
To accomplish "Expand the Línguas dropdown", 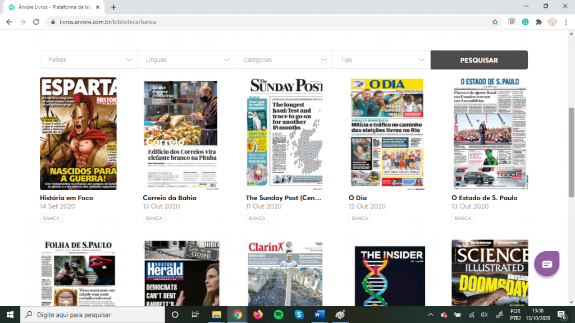I will 186,60.
